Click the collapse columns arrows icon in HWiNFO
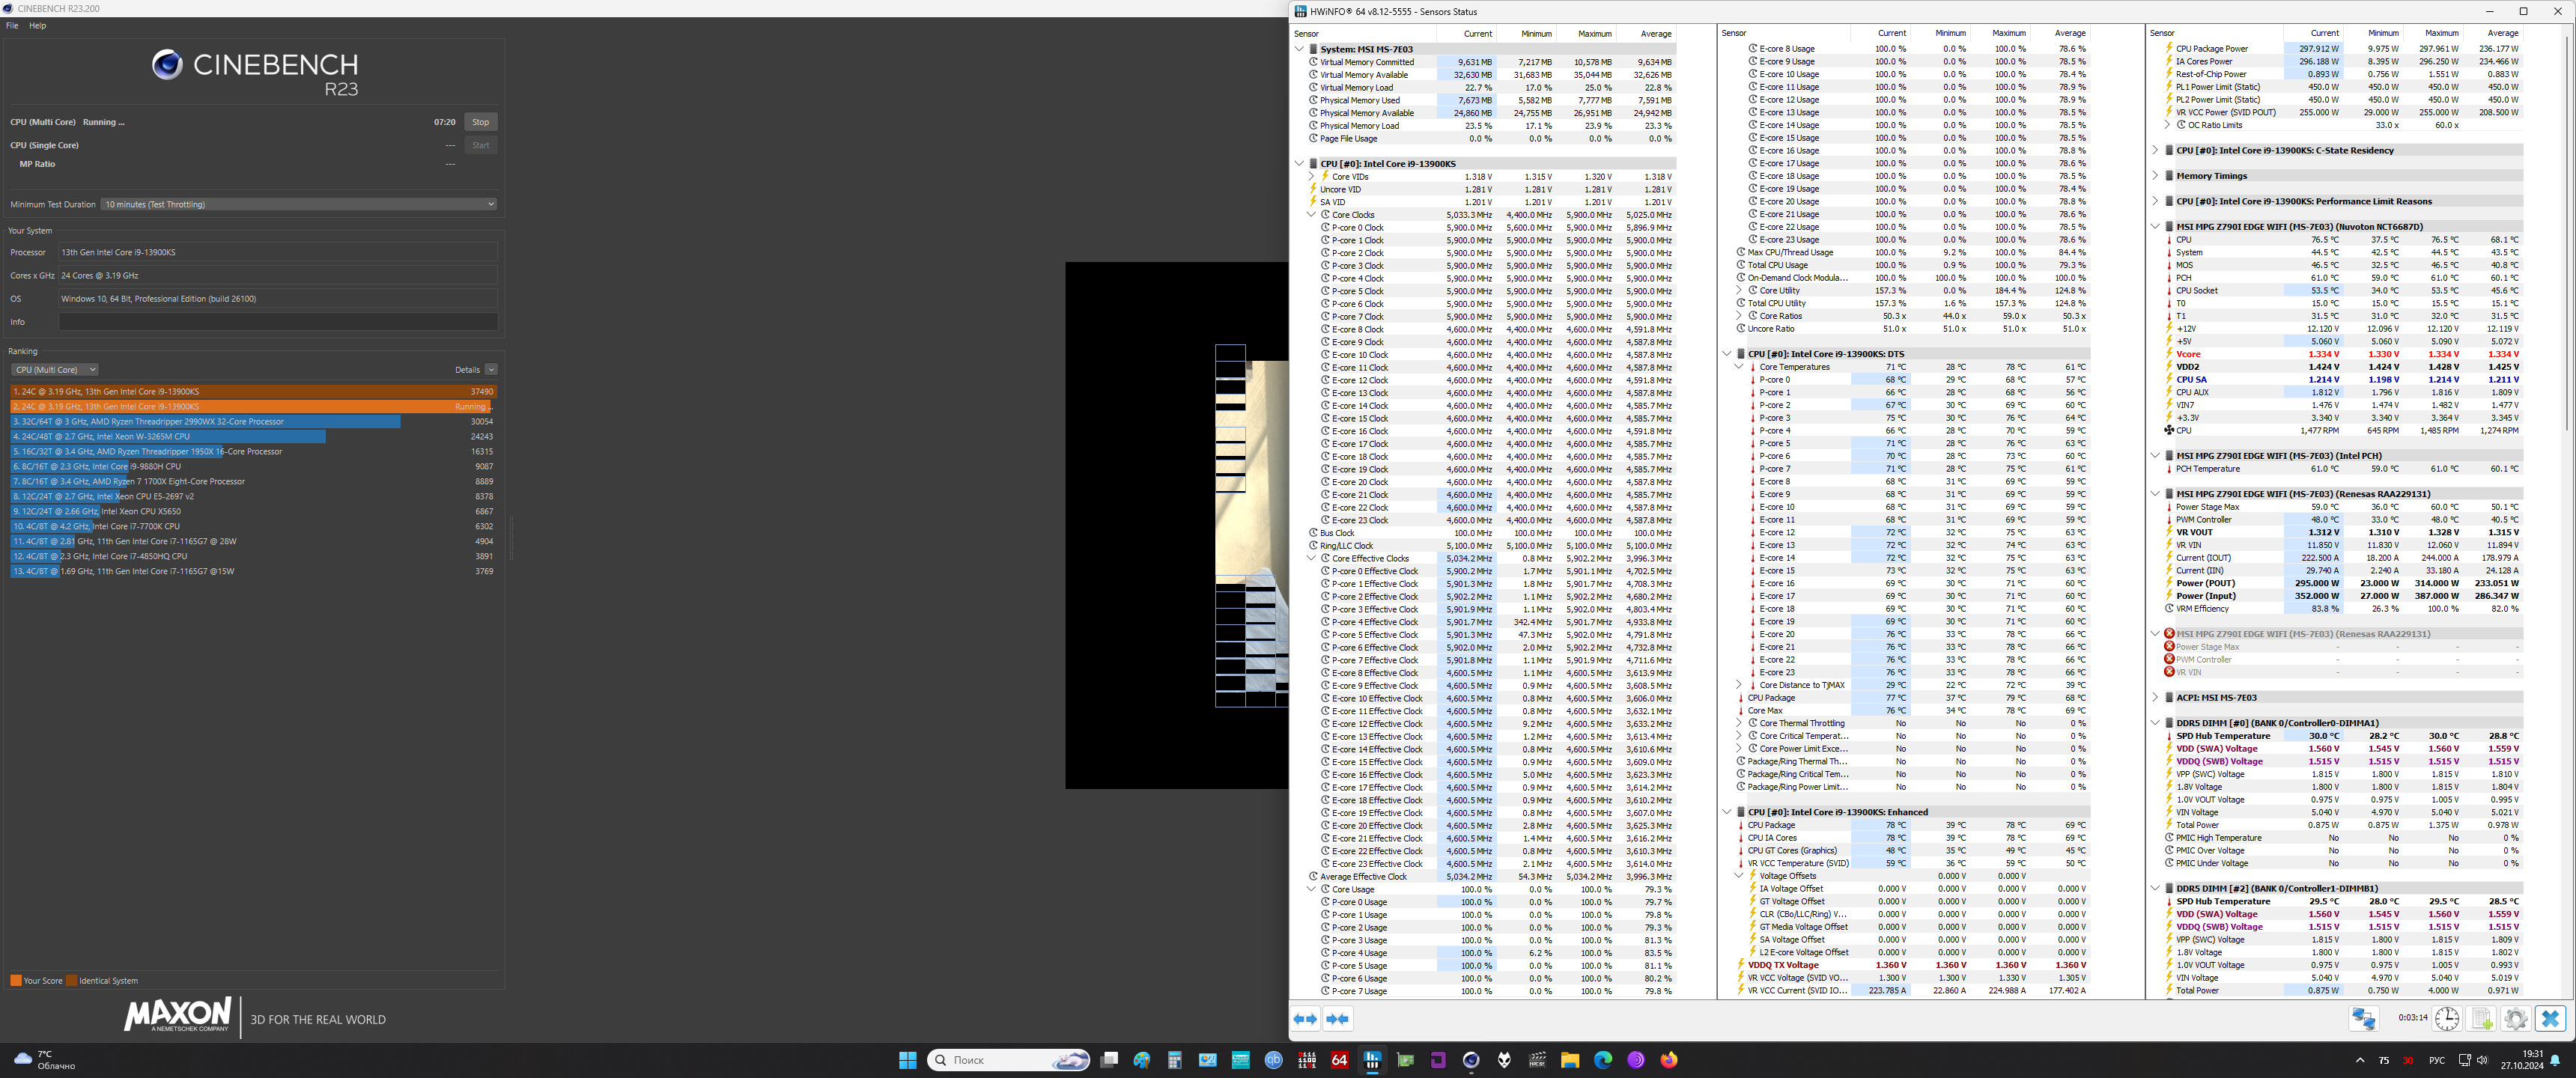This screenshot has height=1078, width=2576. pyautogui.click(x=1337, y=1019)
